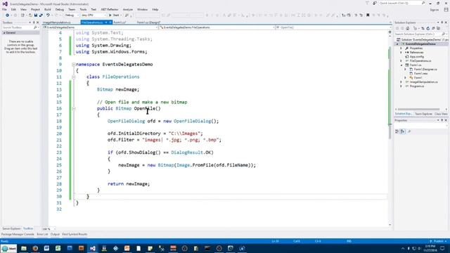The width and height of the screenshot is (450, 253).
Task: Close the FileOperations.cs tab
Action: coord(110,22)
